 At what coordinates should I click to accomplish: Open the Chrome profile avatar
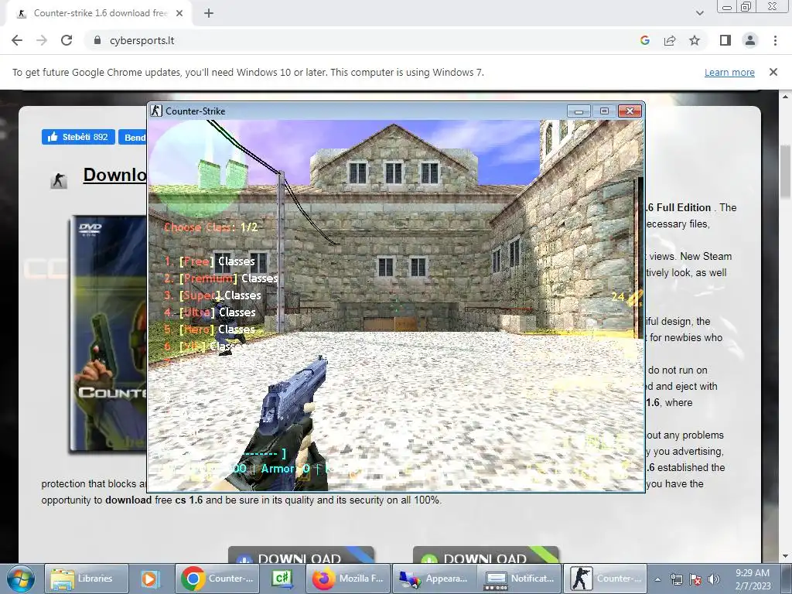[x=750, y=40]
